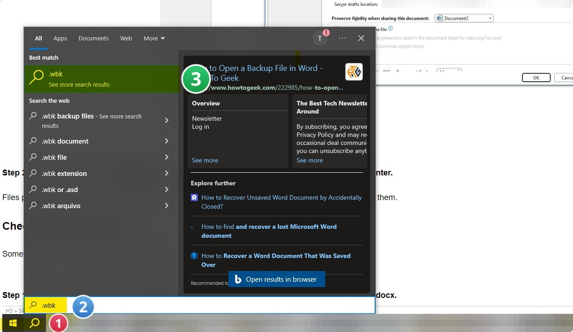Click the user account T avatar
This screenshot has height=332, width=573.
tap(320, 38)
